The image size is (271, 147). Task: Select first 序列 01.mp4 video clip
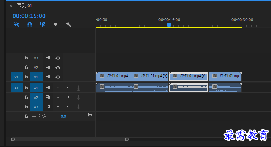113,77
